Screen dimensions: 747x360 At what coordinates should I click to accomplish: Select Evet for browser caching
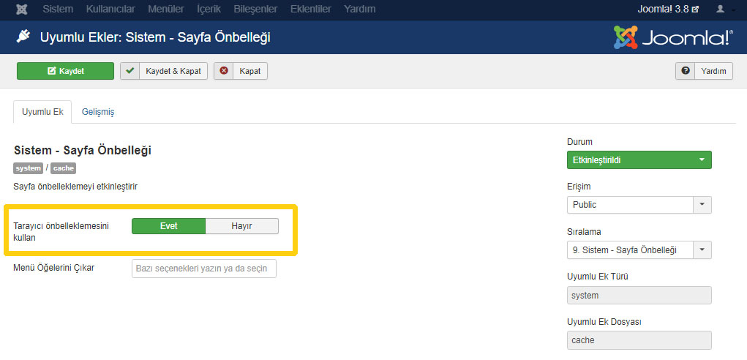pos(169,226)
